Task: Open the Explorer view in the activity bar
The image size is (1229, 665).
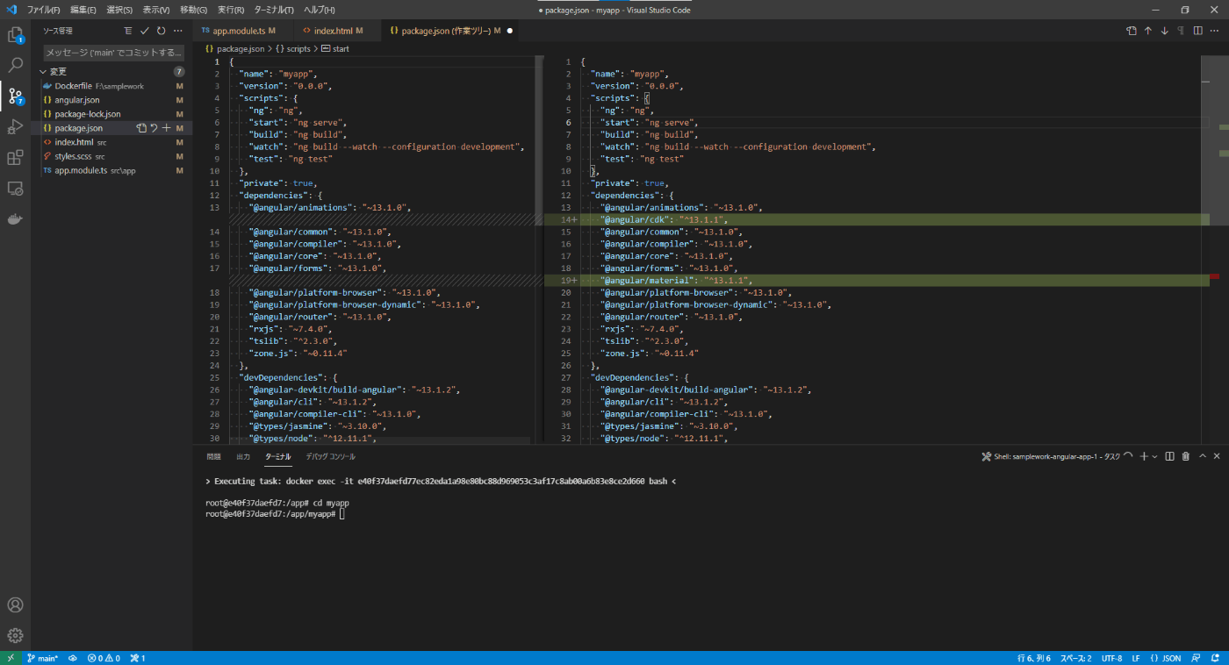Action: pyautogui.click(x=15, y=35)
